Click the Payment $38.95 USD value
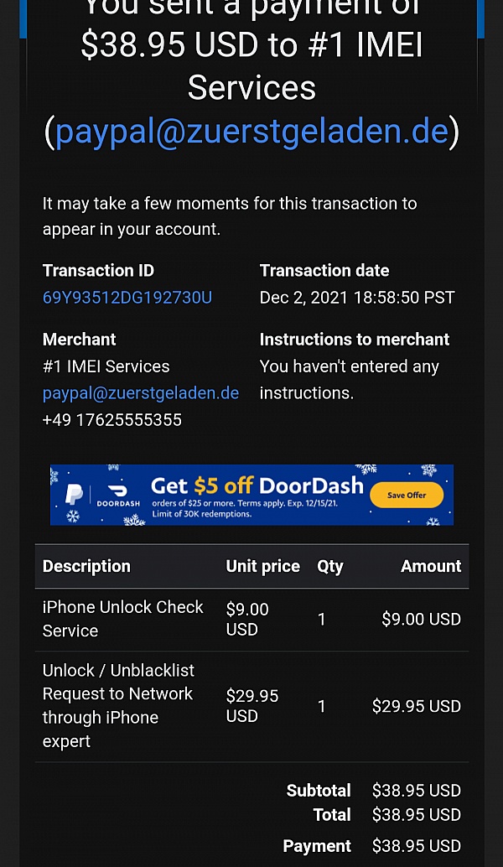This screenshot has width=503, height=867. click(x=416, y=846)
